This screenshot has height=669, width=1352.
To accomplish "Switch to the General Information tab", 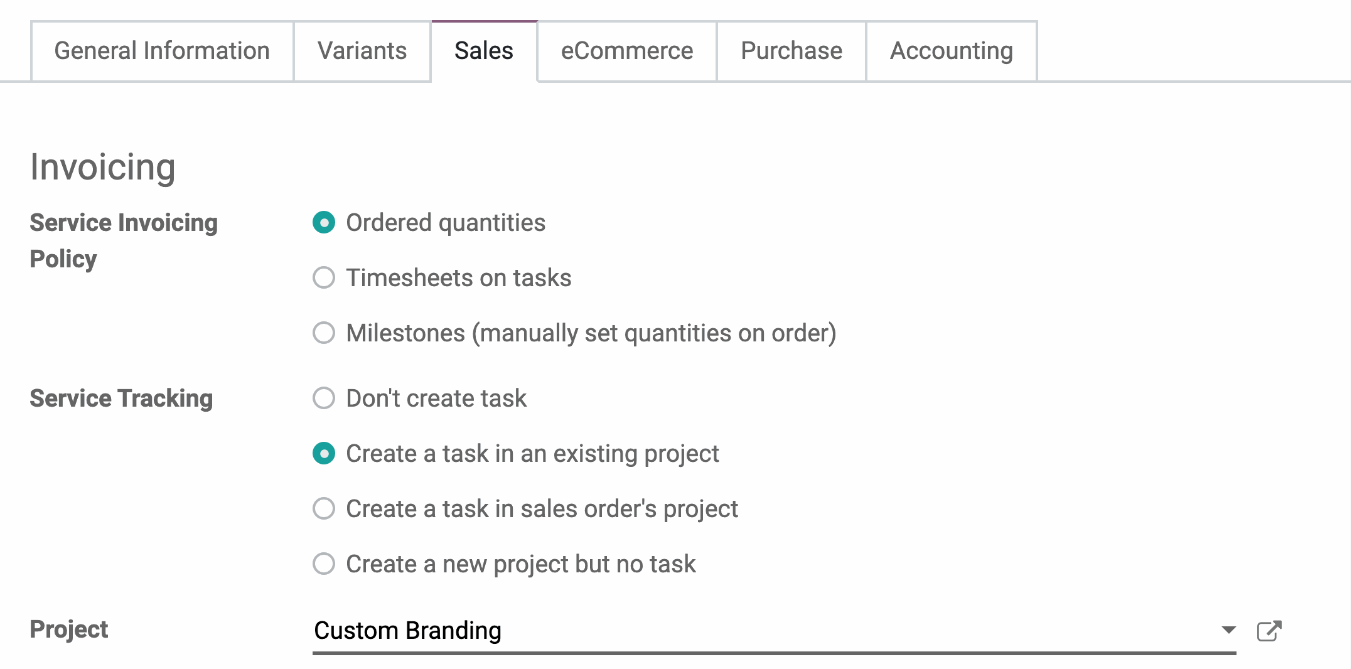I will 162,51.
